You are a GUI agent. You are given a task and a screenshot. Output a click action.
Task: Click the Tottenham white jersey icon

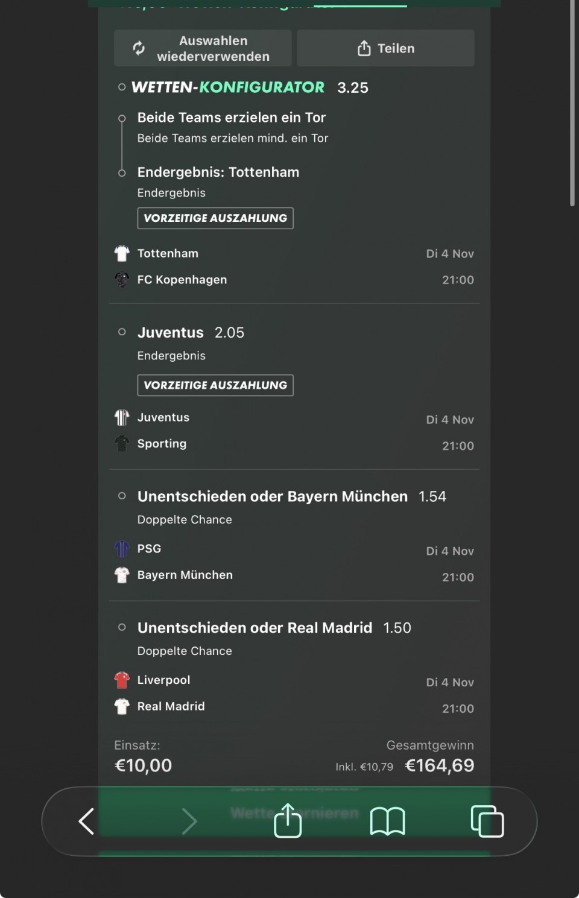point(122,253)
